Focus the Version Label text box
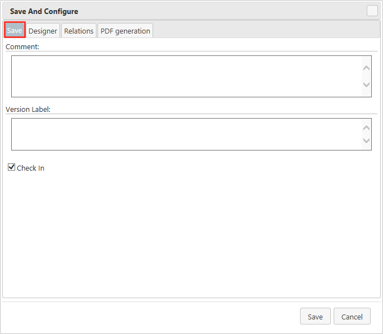 pyautogui.click(x=185, y=134)
